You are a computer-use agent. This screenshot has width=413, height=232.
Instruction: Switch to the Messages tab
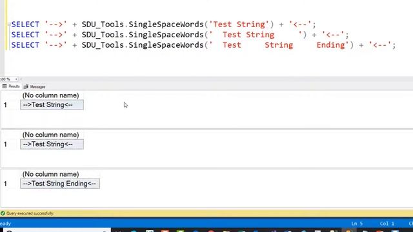coord(34,86)
